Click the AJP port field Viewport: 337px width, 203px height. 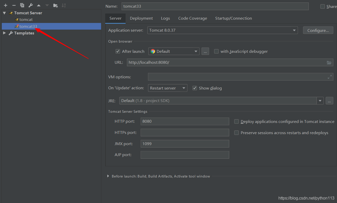[x=185, y=155]
